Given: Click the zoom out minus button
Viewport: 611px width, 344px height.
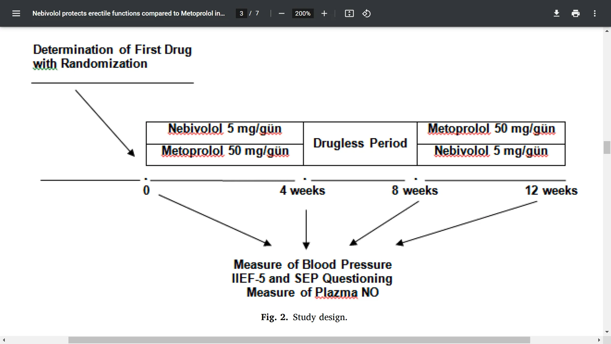Looking at the screenshot, I should (281, 13).
